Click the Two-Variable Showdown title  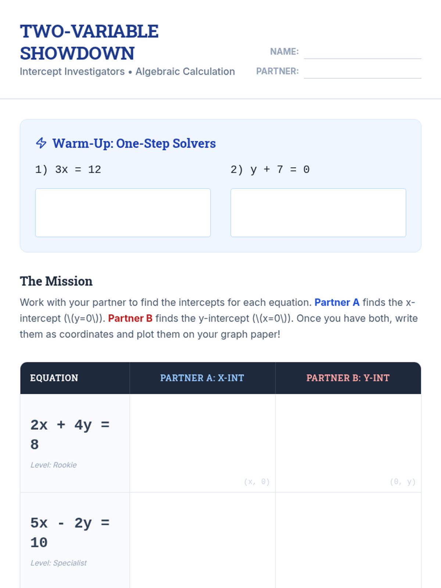click(89, 42)
